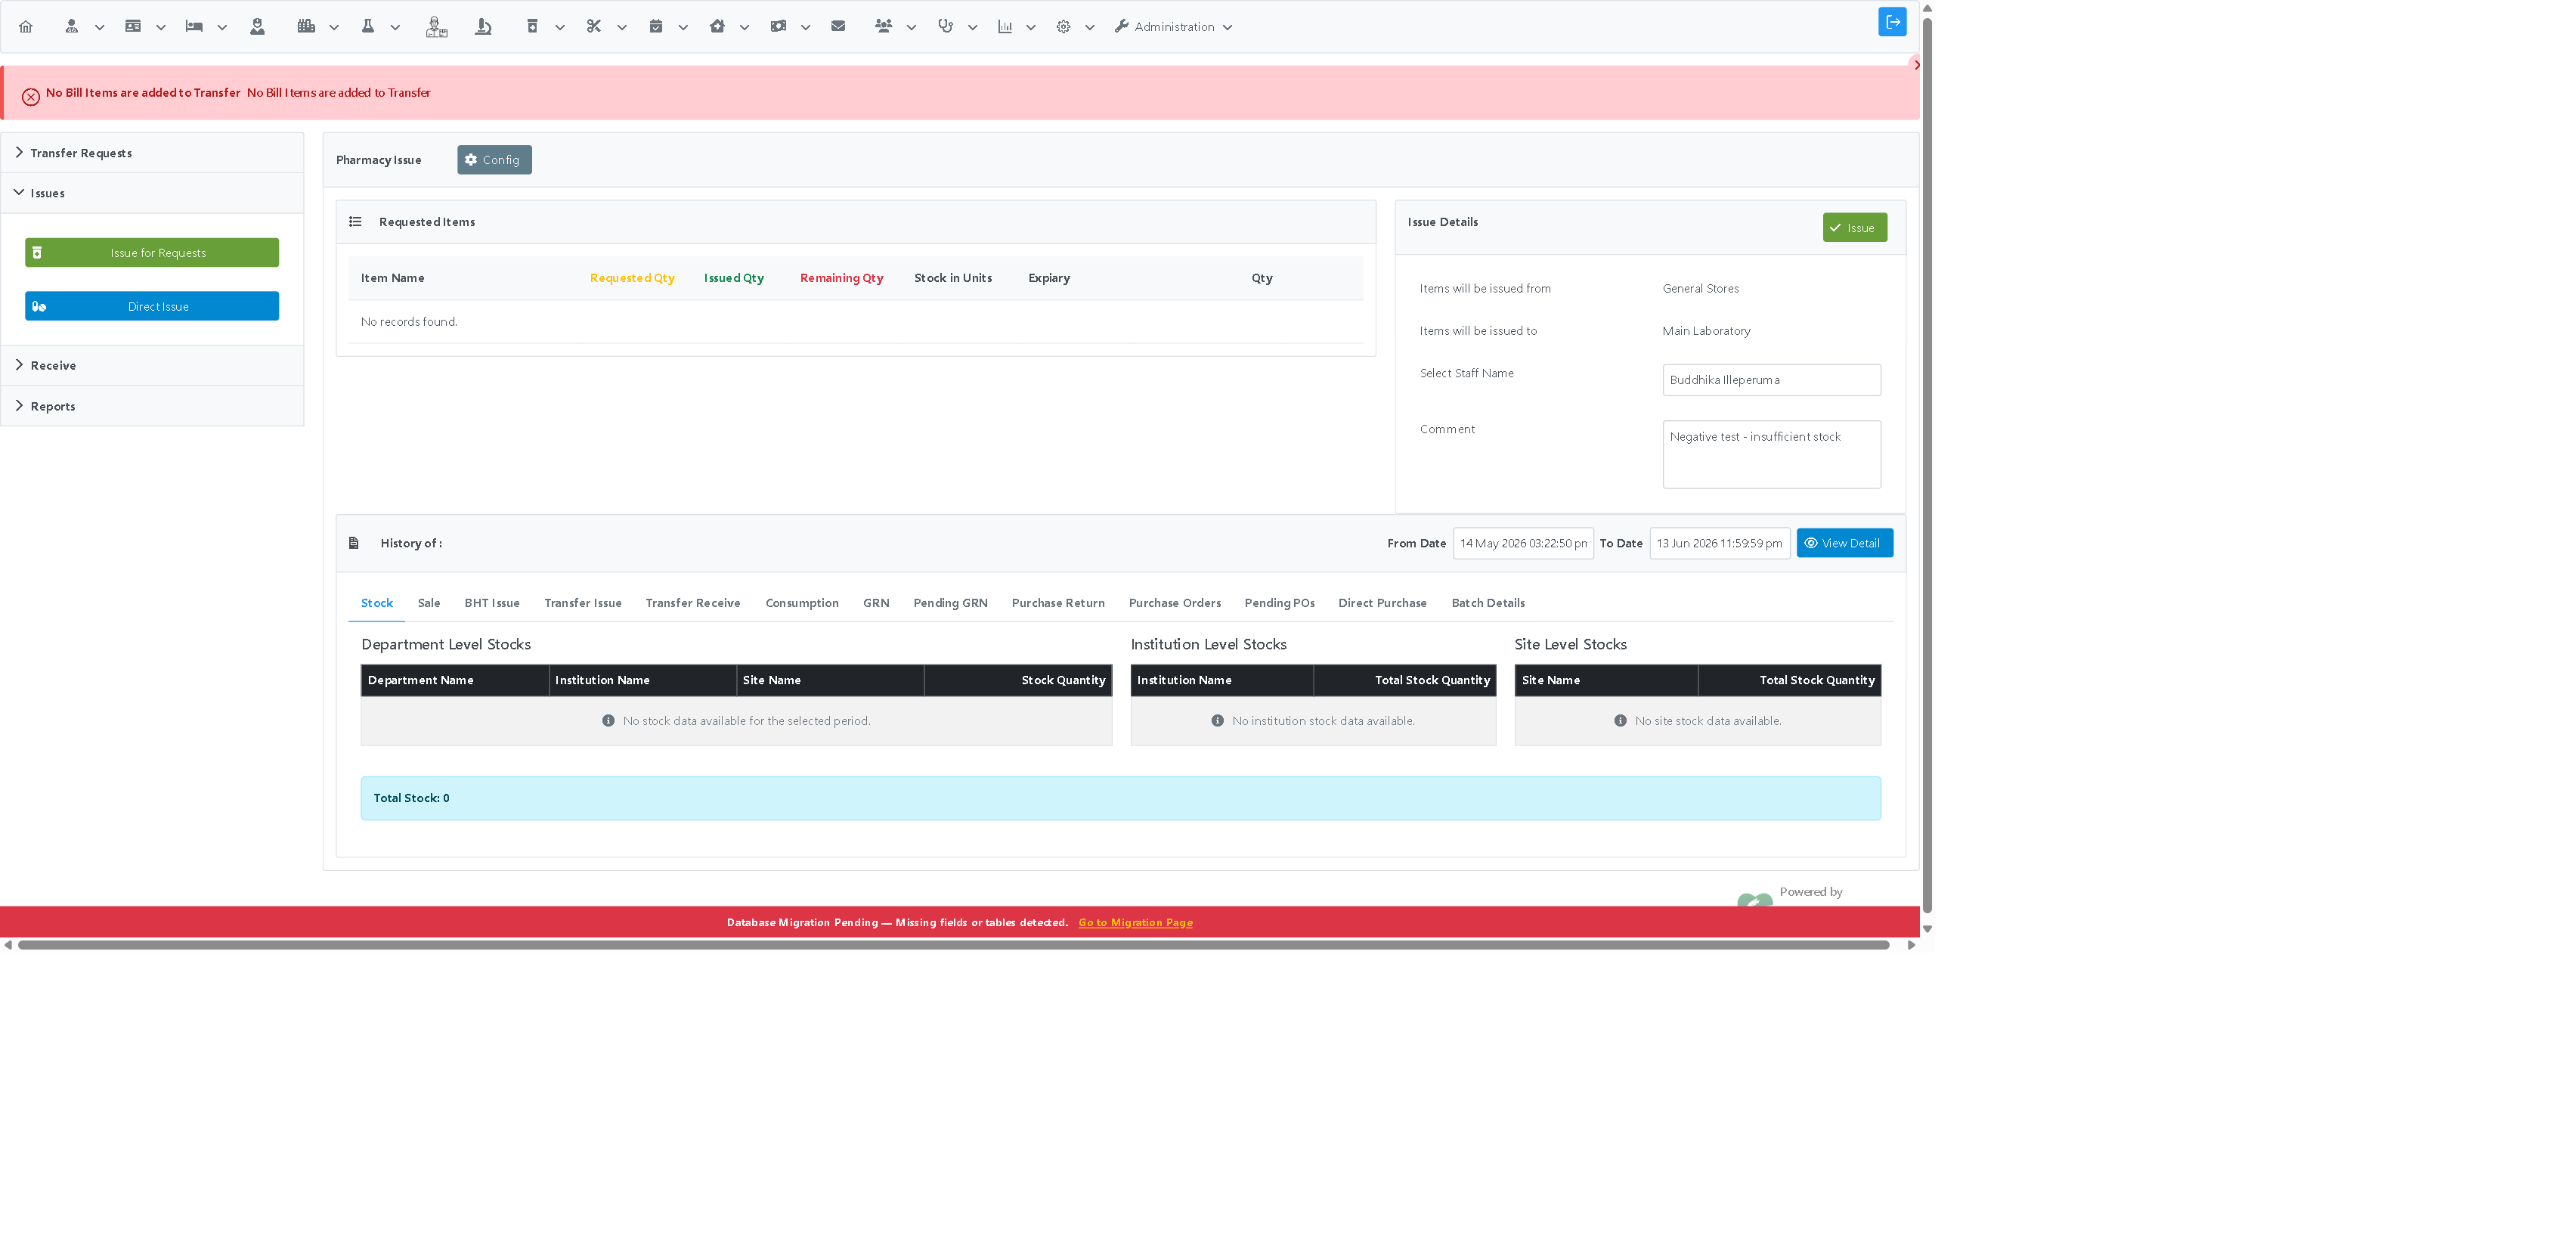Click the delivery worker with box icon

pyautogui.click(x=436, y=27)
